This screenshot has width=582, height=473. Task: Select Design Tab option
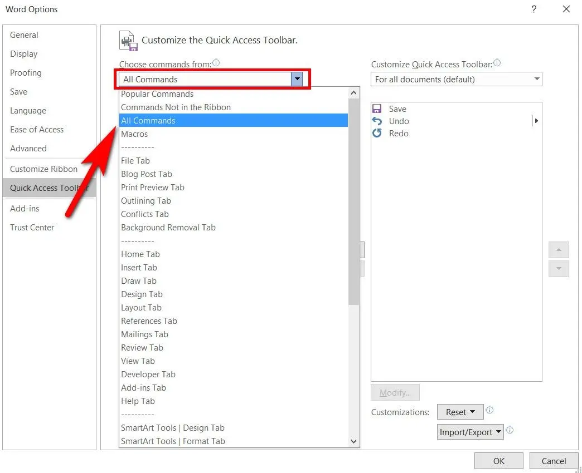[234, 294]
